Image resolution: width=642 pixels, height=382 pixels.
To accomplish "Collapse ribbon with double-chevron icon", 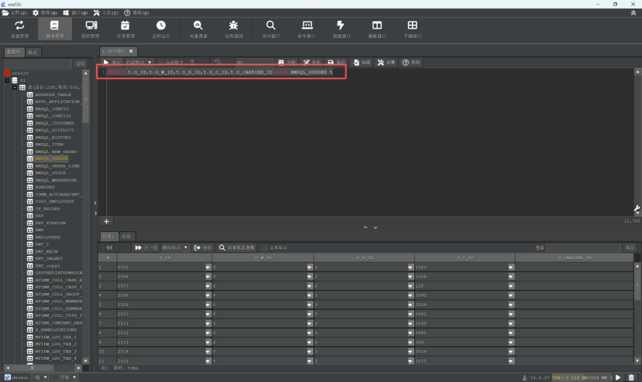I will (x=633, y=13).
